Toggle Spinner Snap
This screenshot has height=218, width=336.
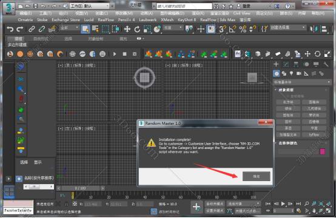pyautogui.click(x=253, y=29)
